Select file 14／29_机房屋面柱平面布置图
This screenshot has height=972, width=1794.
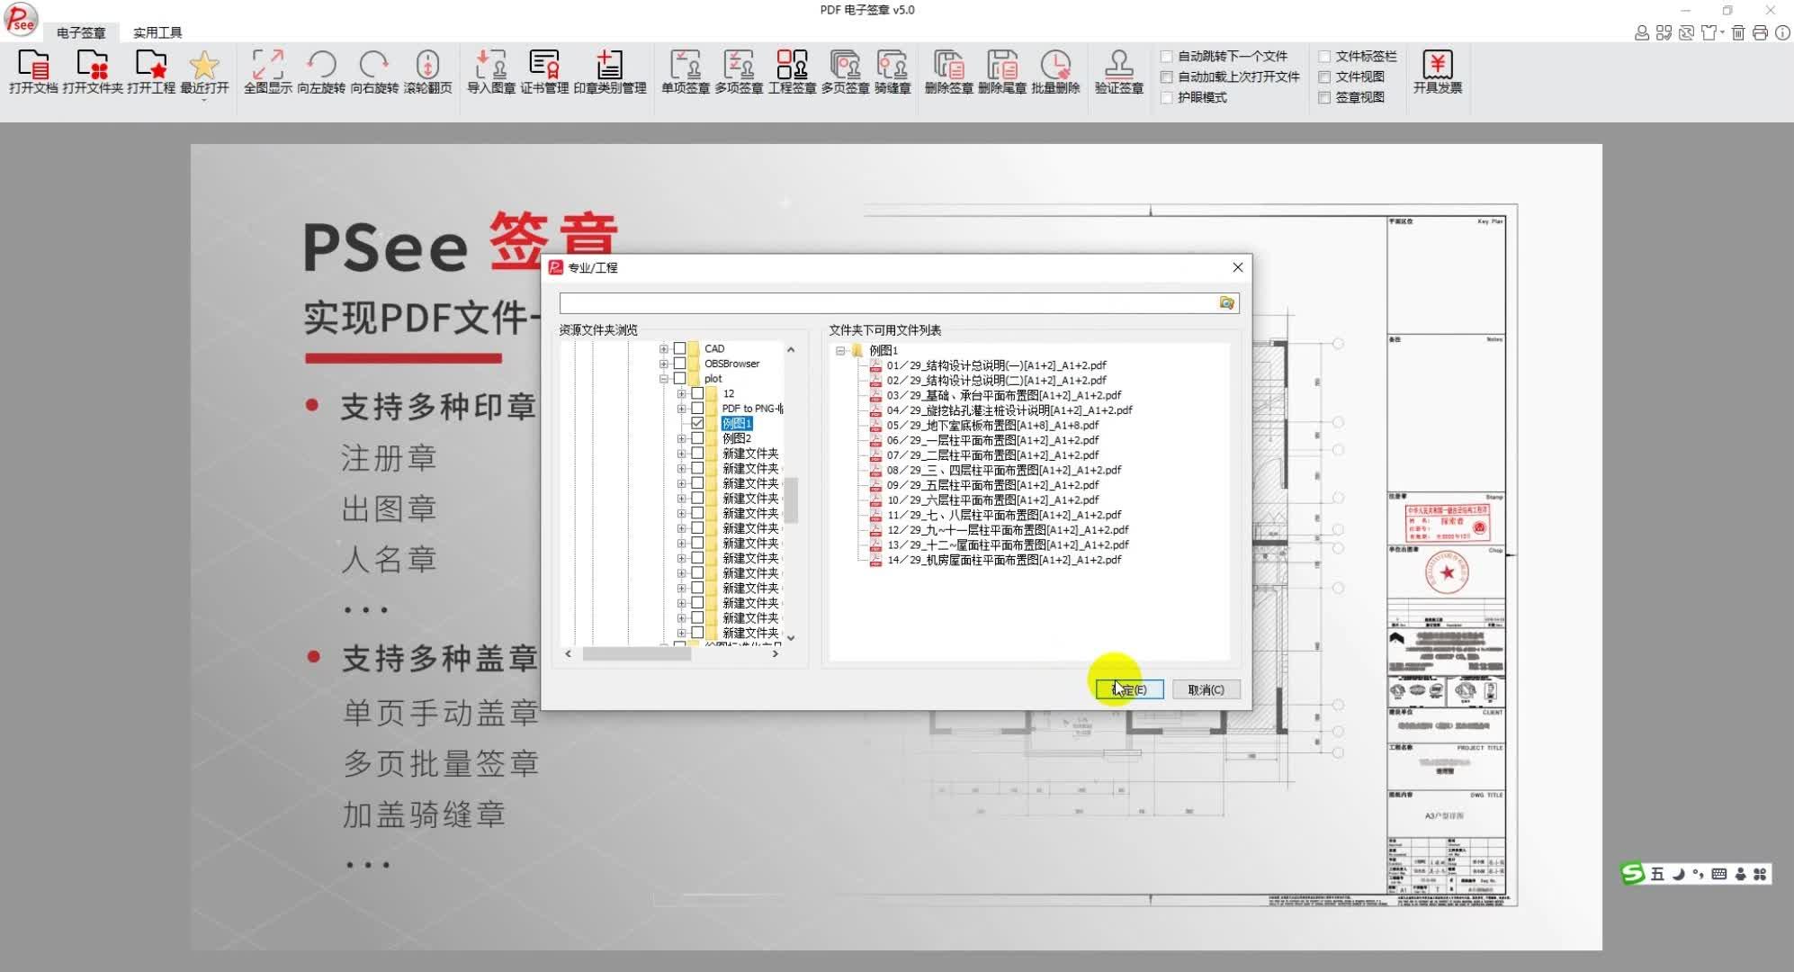(x=1004, y=560)
